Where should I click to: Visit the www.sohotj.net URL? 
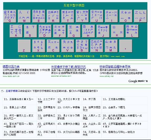point(107,76)
